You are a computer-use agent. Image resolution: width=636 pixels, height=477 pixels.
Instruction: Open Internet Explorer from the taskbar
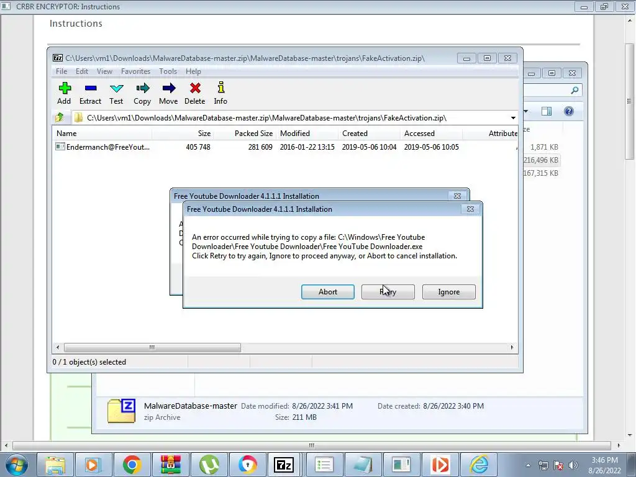[479, 465]
